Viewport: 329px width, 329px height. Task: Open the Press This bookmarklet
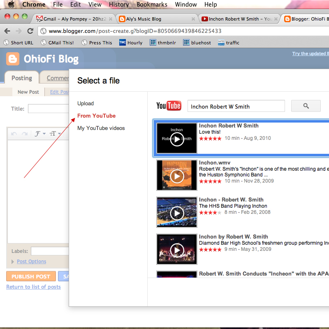(97, 43)
